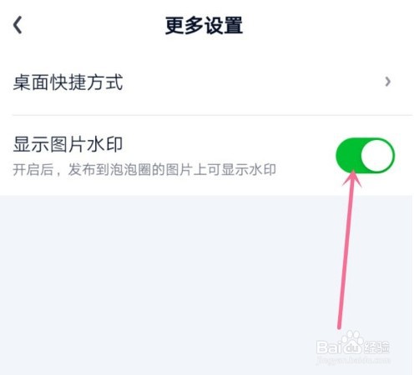
Task: Tap the 'Bai' letters in the Baidu logo
Action: 328,347
